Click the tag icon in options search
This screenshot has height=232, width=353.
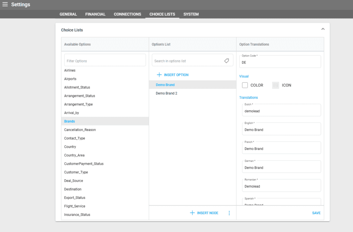click(226, 61)
